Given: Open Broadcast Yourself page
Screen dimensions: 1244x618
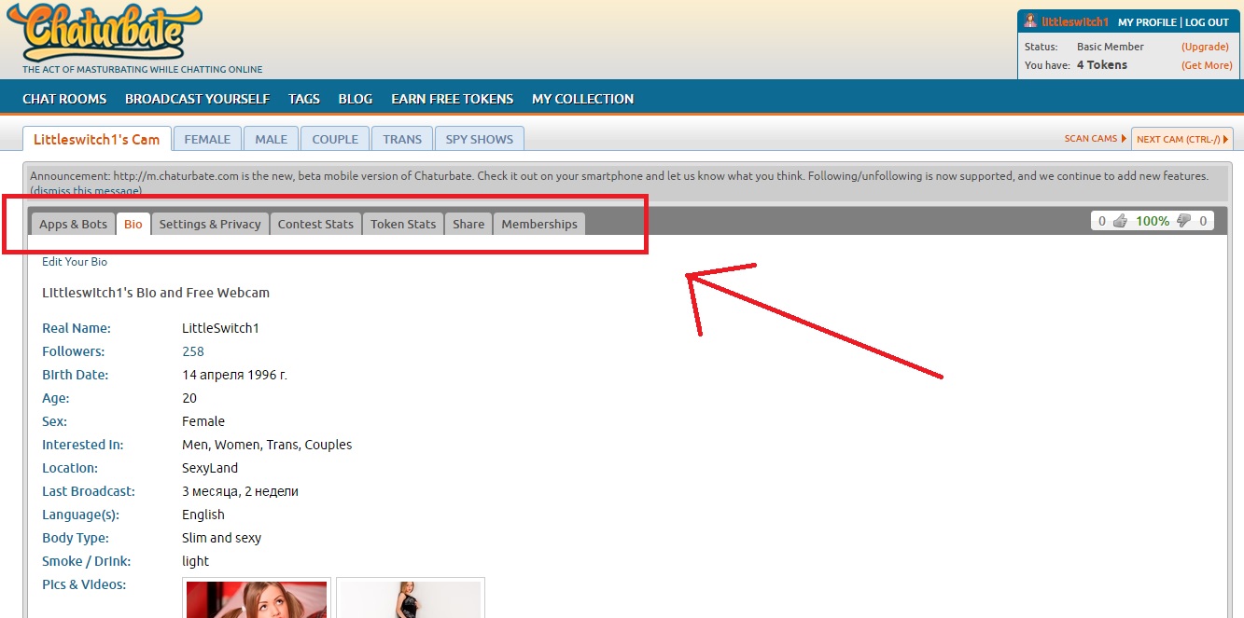Looking at the screenshot, I should coord(197,99).
